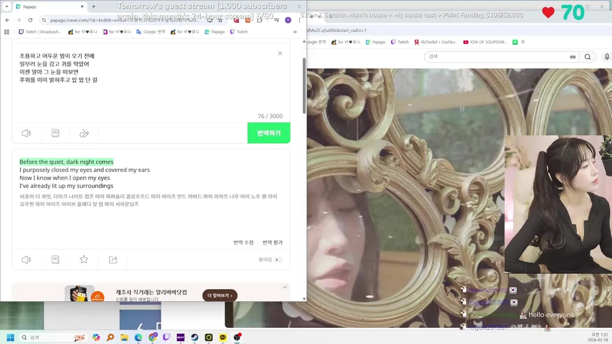Click the 76 / 3000 character counter
This screenshot has height=344, width=612.
[x=270, y=116]
